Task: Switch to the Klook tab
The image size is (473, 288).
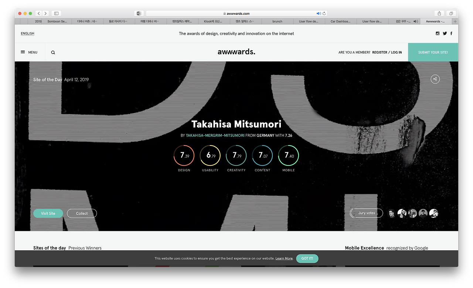Action: pos(214,21)
